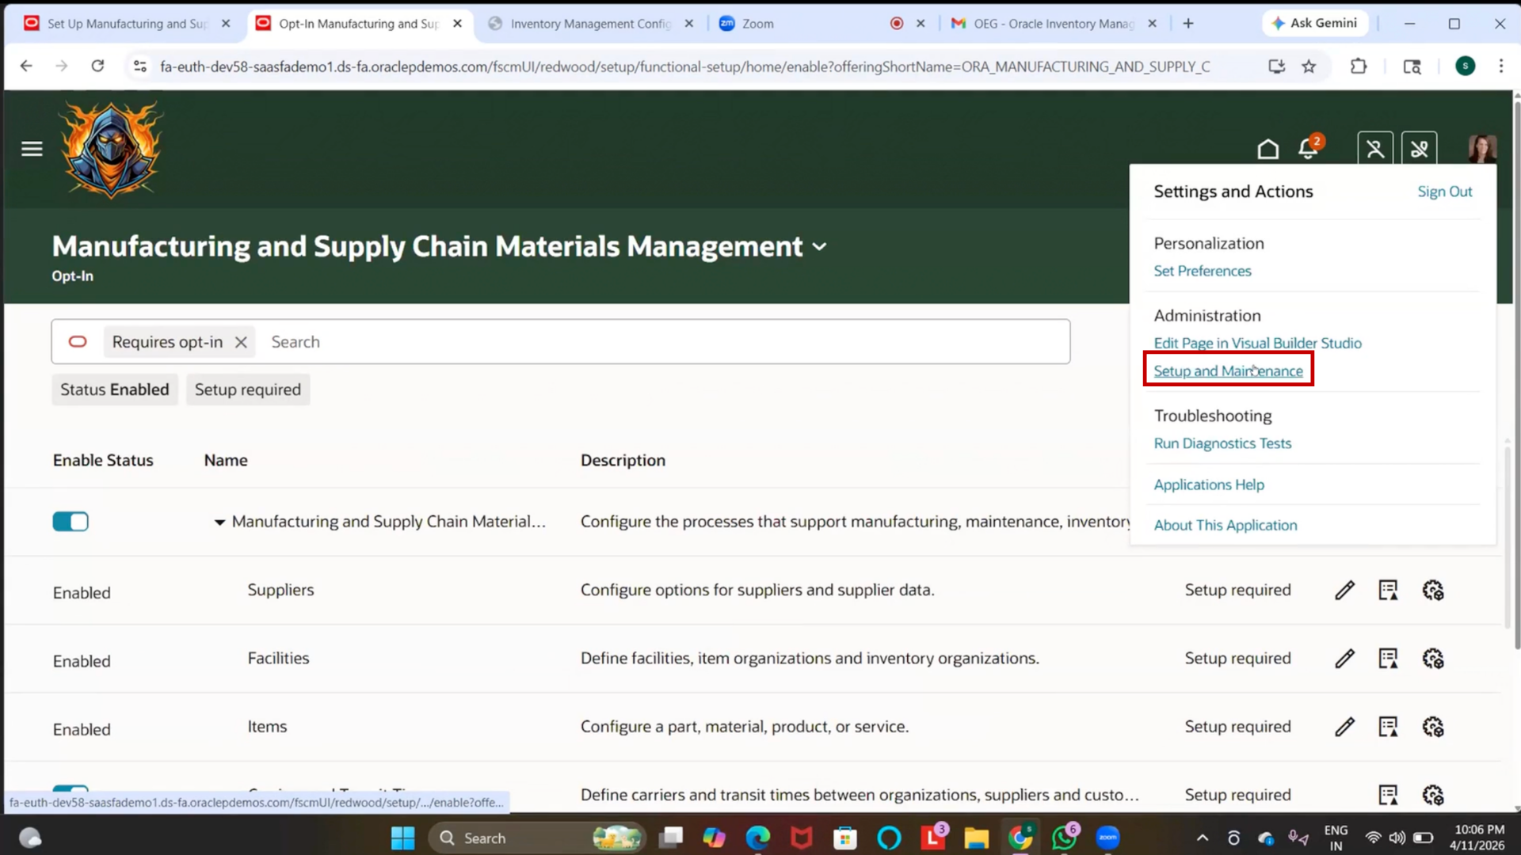
Task: Click the hooded ninja logo
Action: pyautogui.click(x=111, y=149)
